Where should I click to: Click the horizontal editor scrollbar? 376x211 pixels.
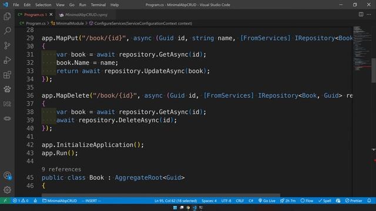click(x=160, y=195)
